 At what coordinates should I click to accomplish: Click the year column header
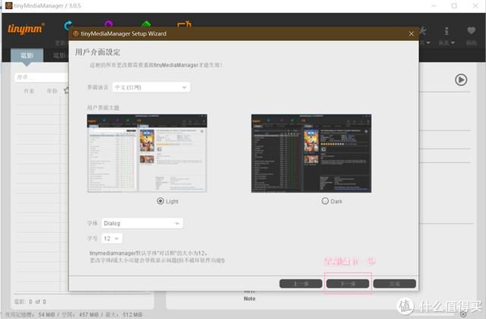pos(52,91)
